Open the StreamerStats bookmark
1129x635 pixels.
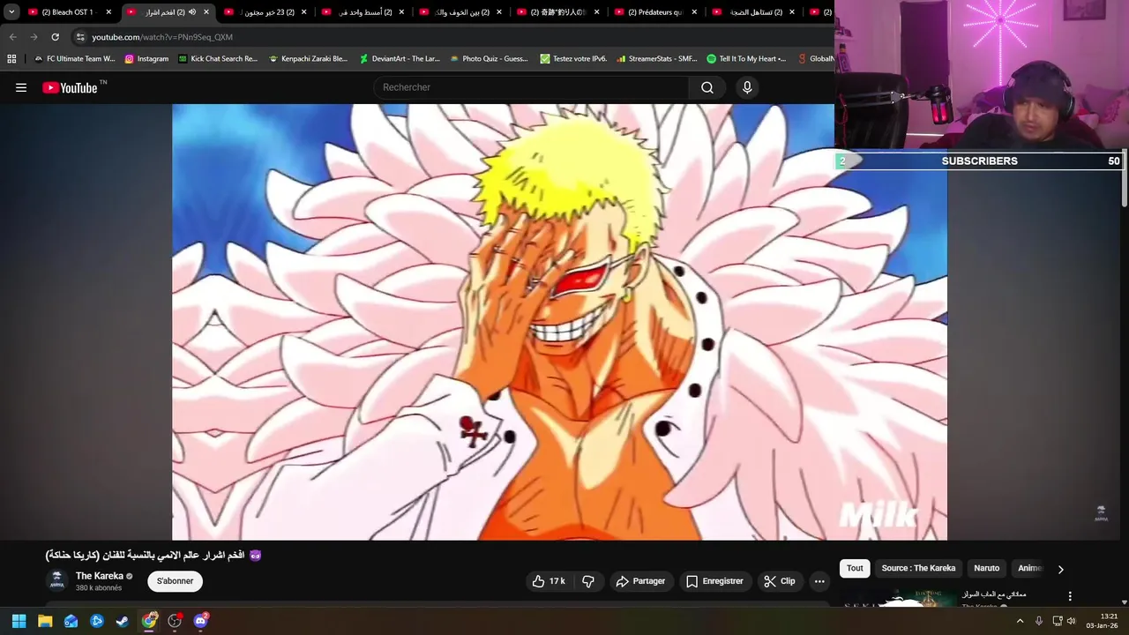pyautogui.click(x=656, y=59)
